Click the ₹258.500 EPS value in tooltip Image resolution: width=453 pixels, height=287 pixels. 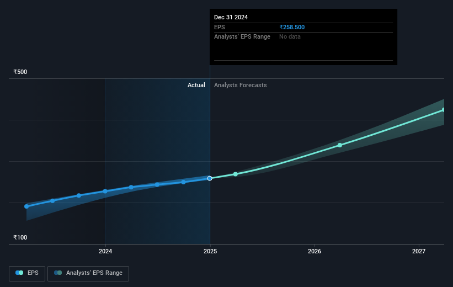coord(292,27)
